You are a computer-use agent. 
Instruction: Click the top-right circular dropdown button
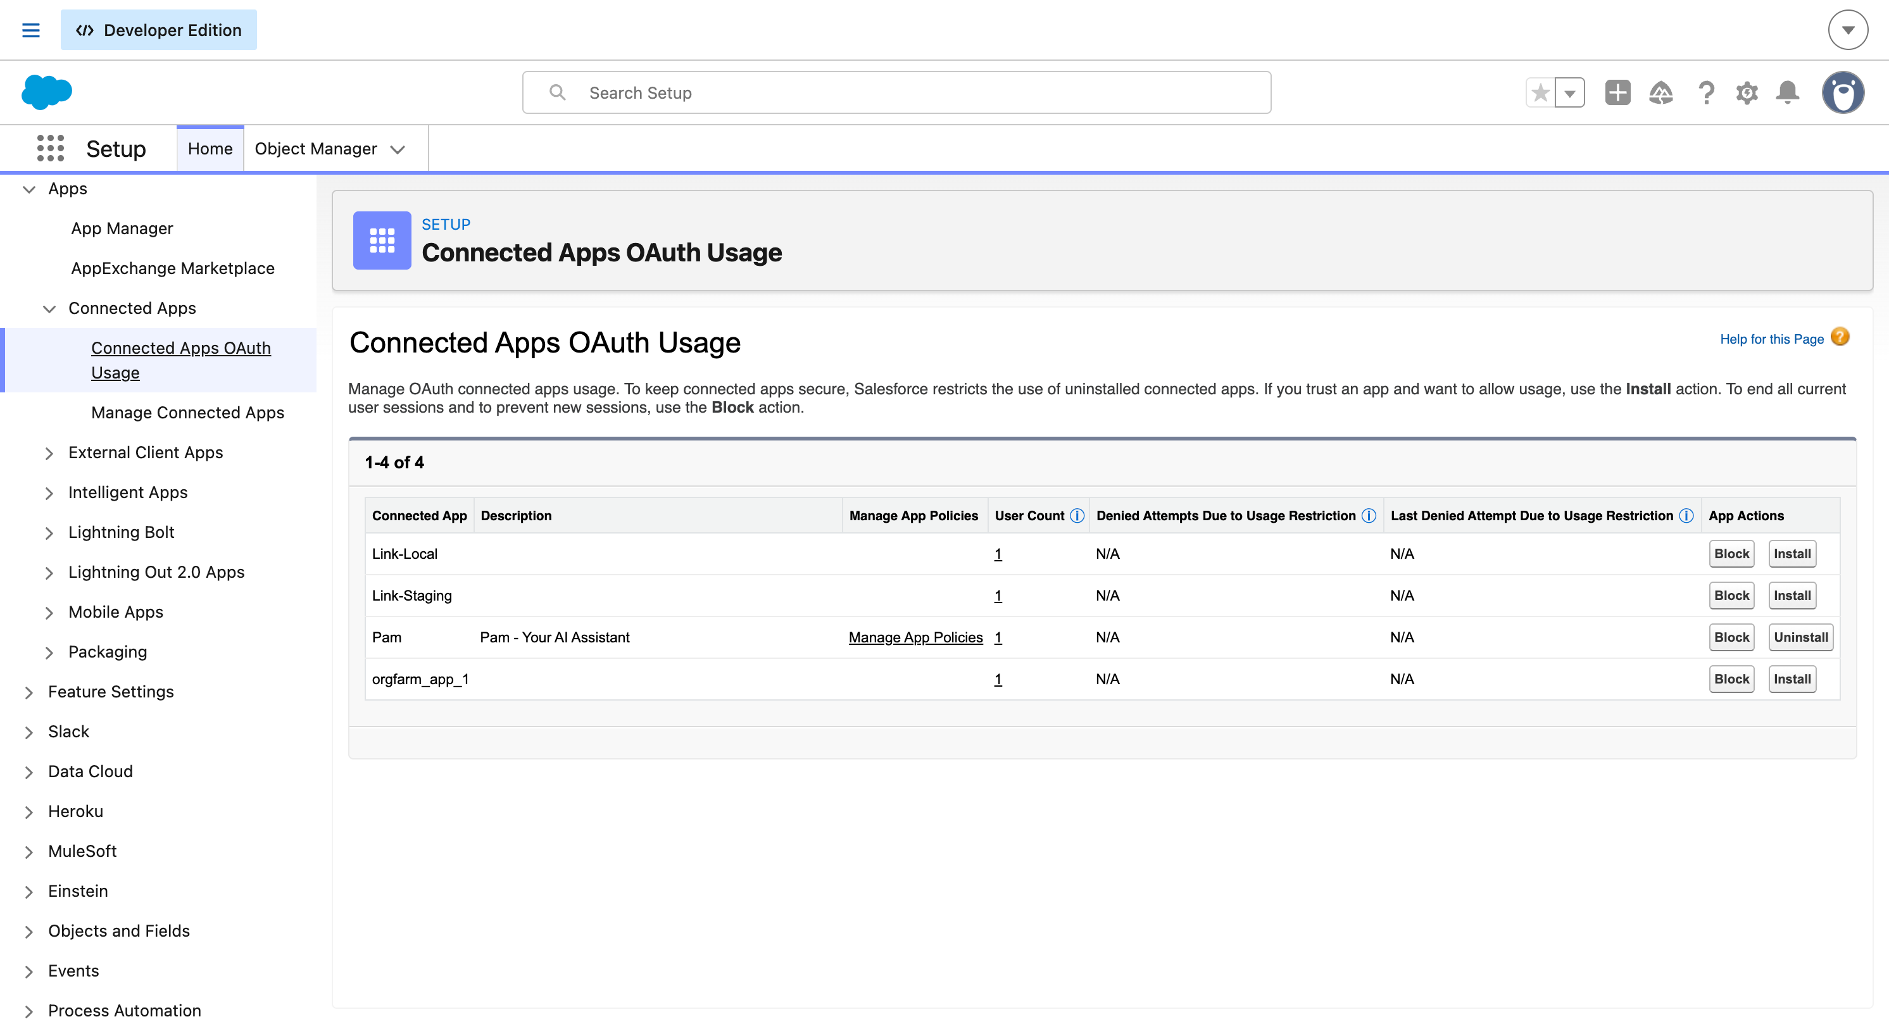click(1848, 30)
